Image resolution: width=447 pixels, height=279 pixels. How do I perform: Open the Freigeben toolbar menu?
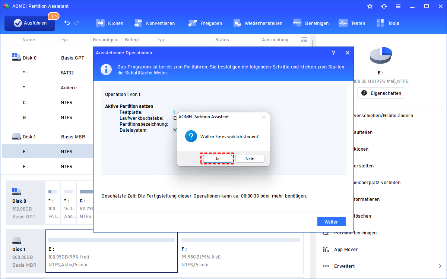coord(205,23)
